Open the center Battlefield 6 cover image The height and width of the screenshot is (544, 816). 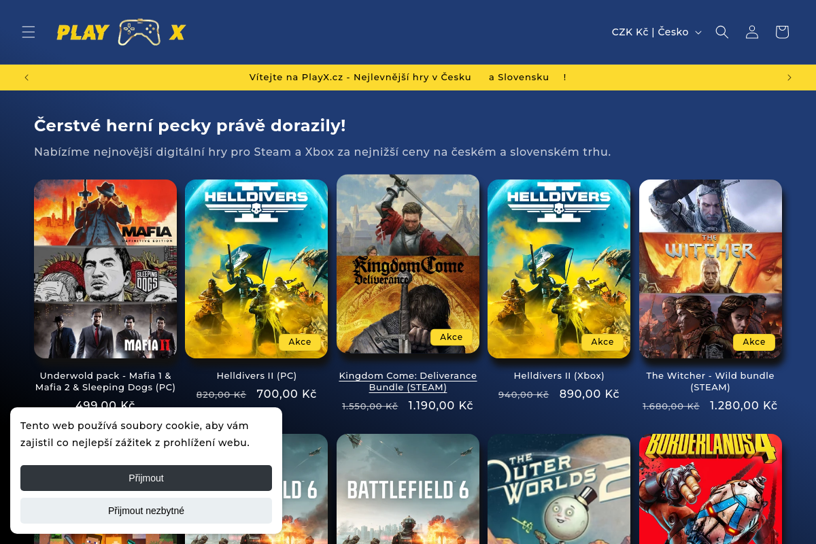click(x=408, y=489)
